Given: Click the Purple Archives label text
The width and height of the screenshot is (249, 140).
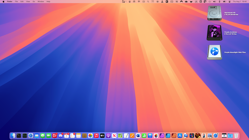Looking at the screenshot, I should pos(230,32).
